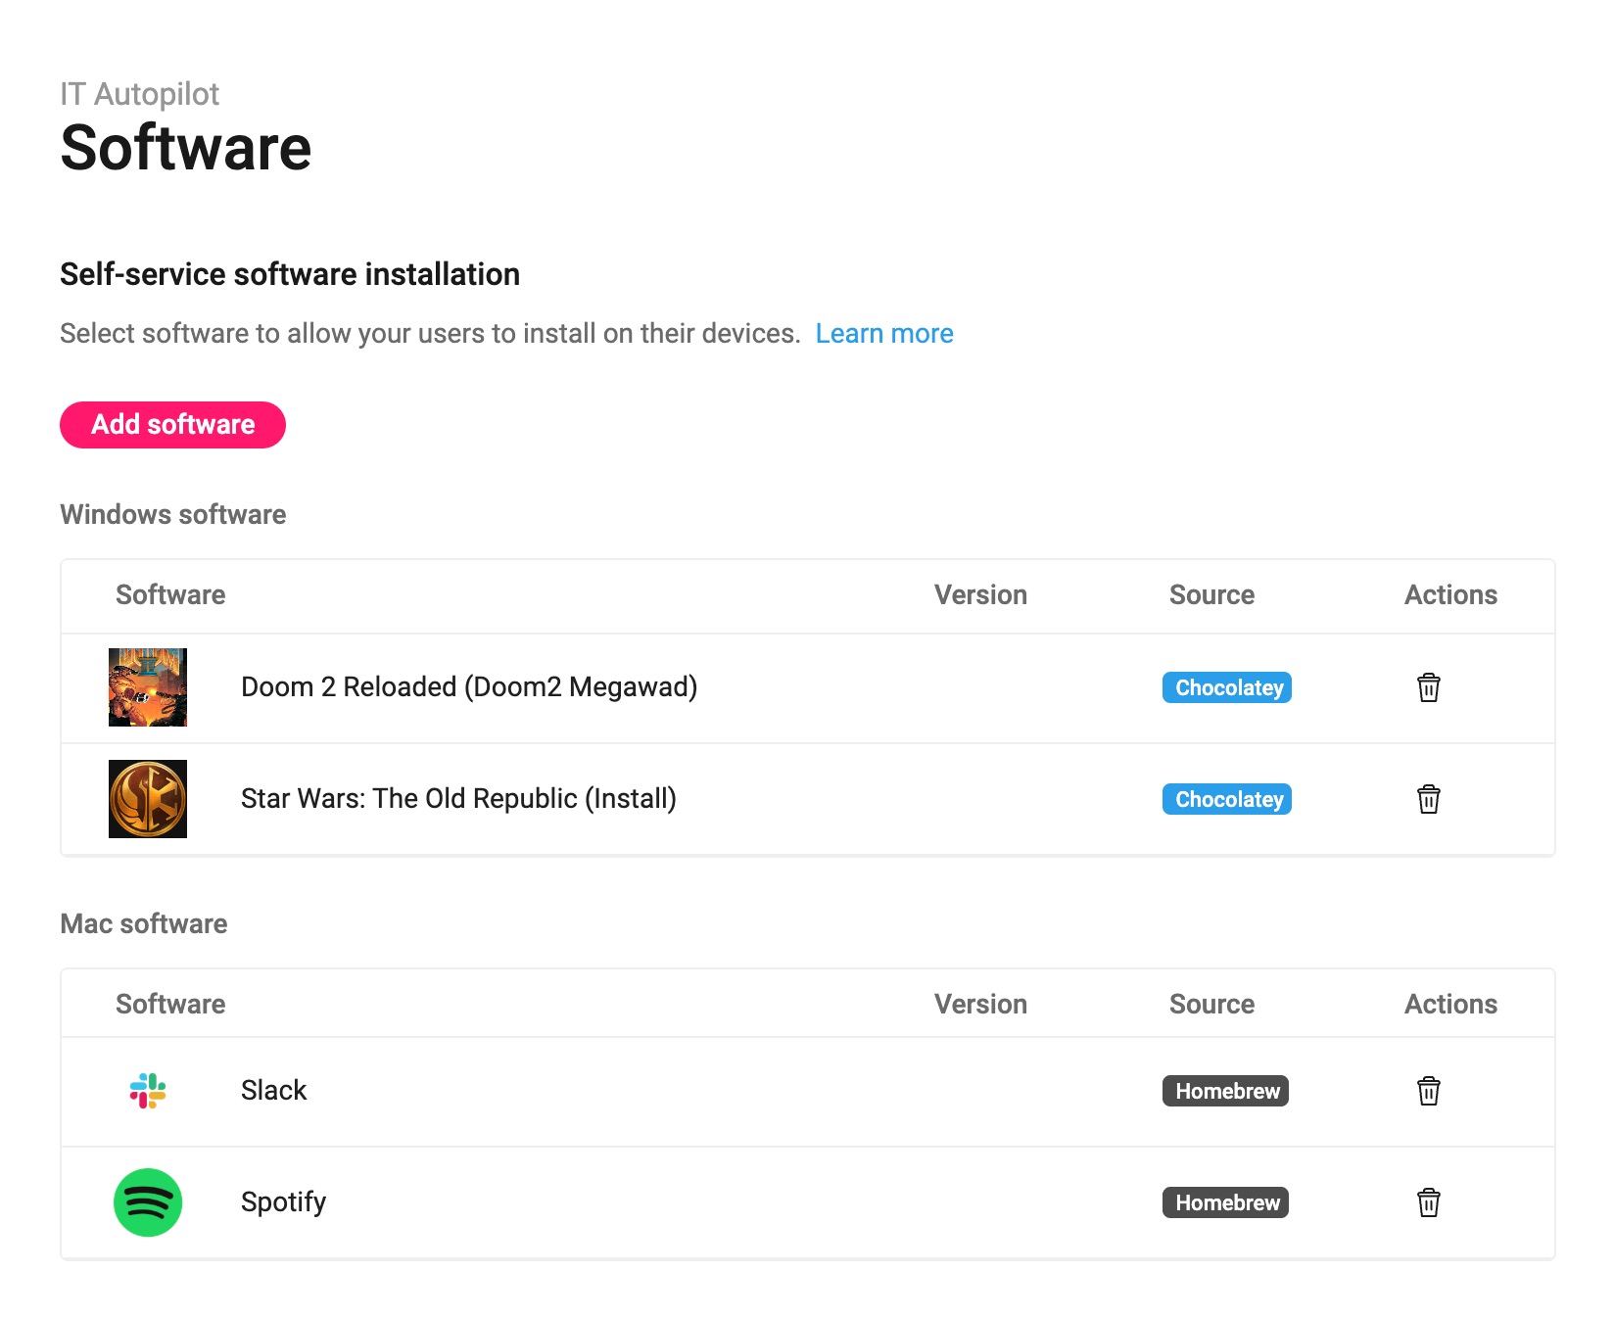
Task: Click the Version column header in Windows table
Action: [980, 595]
